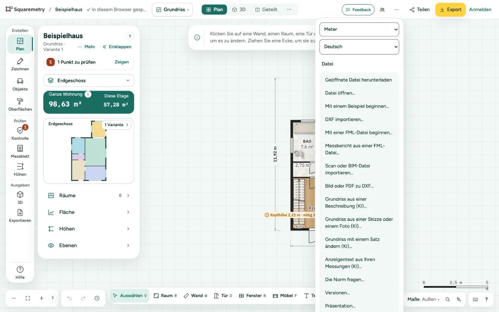499x312 pixels.
Task: Switch to 3D view tab
Action: pos(239,10)
